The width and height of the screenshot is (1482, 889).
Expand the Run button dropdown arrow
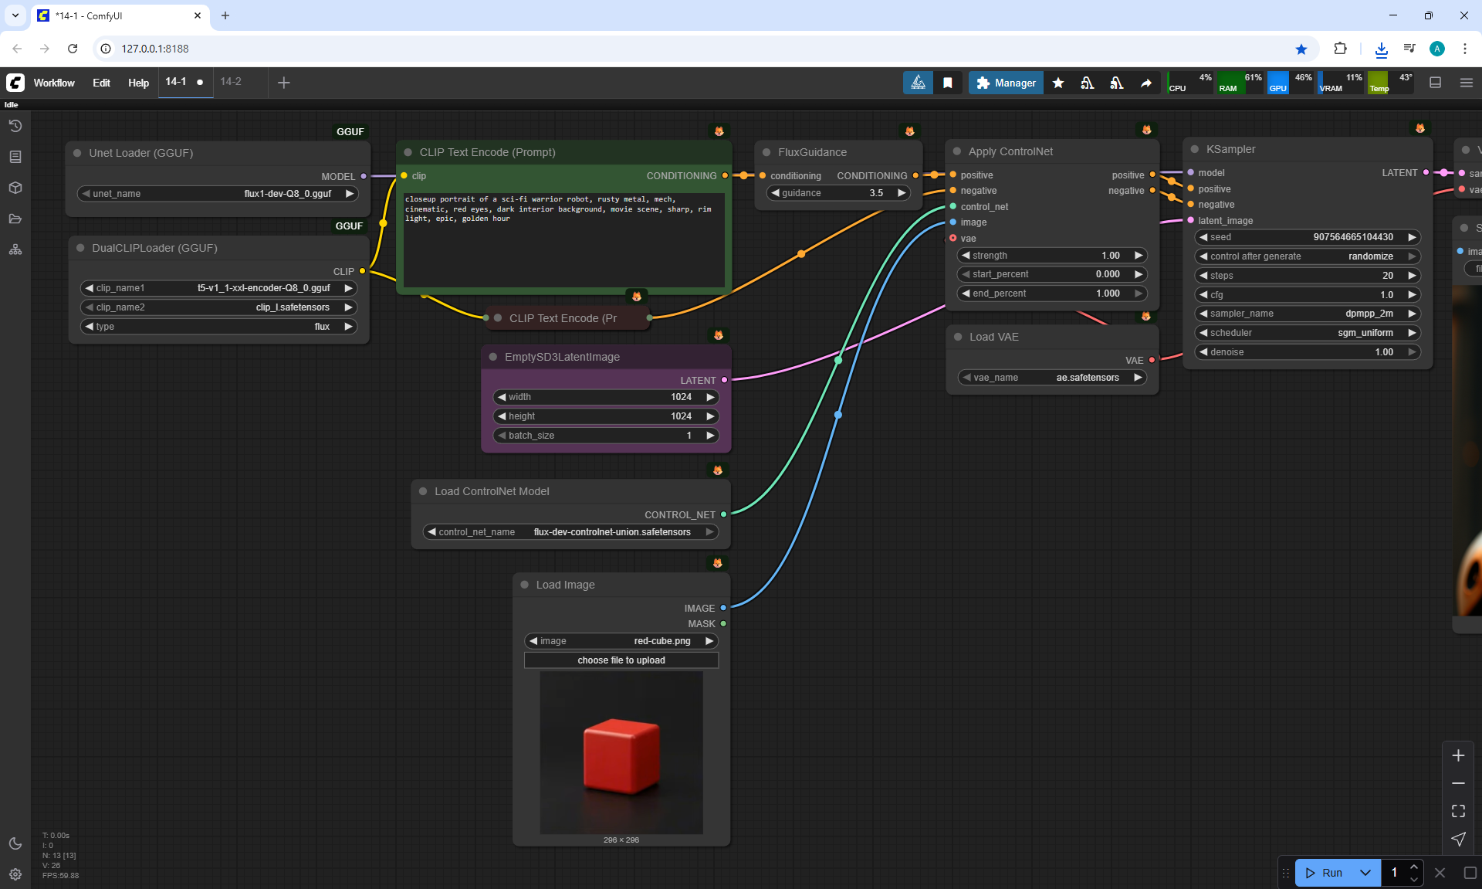[1365, 873]
